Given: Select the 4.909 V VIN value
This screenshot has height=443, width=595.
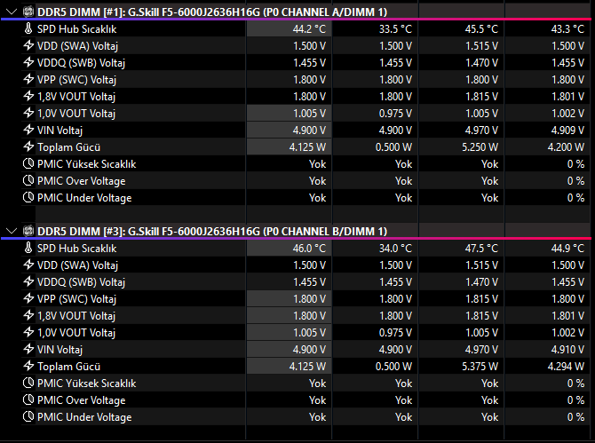Looking at the screenshot, I should click(x=567, y=131).
